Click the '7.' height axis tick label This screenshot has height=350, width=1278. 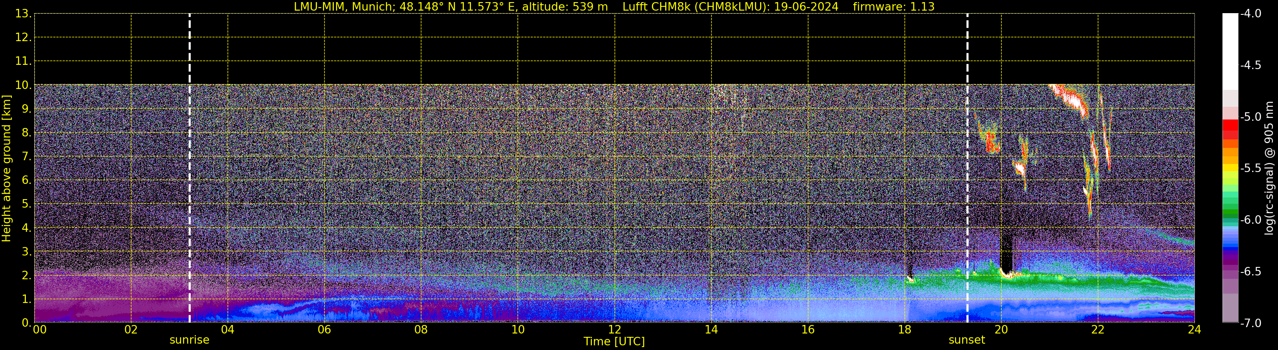26,157
